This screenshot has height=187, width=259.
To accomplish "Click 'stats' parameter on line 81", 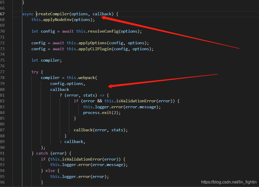I will [x=89, y=95].
